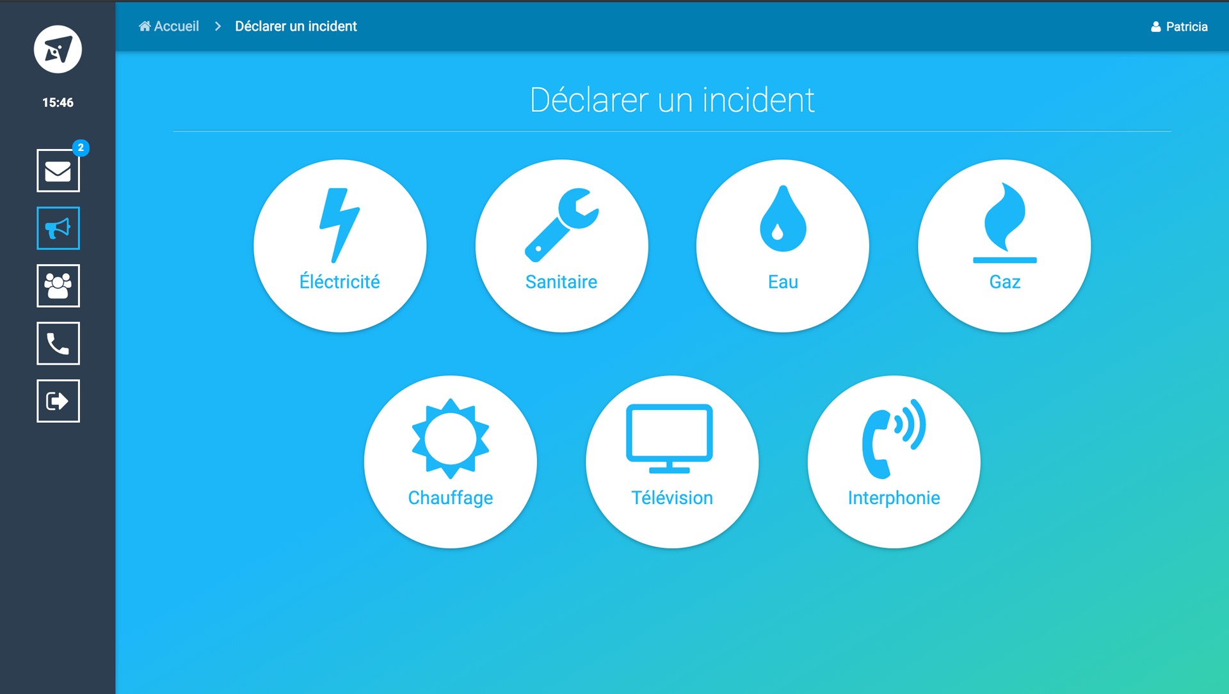This screenshot has height=694, width=1229.
Task: Click the logout arrow sidebar icon
Action: [58, 401]
